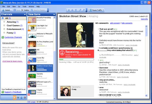Screen dimensions: 152x104
Task: Click the more info link
Action: pos(144,19)
